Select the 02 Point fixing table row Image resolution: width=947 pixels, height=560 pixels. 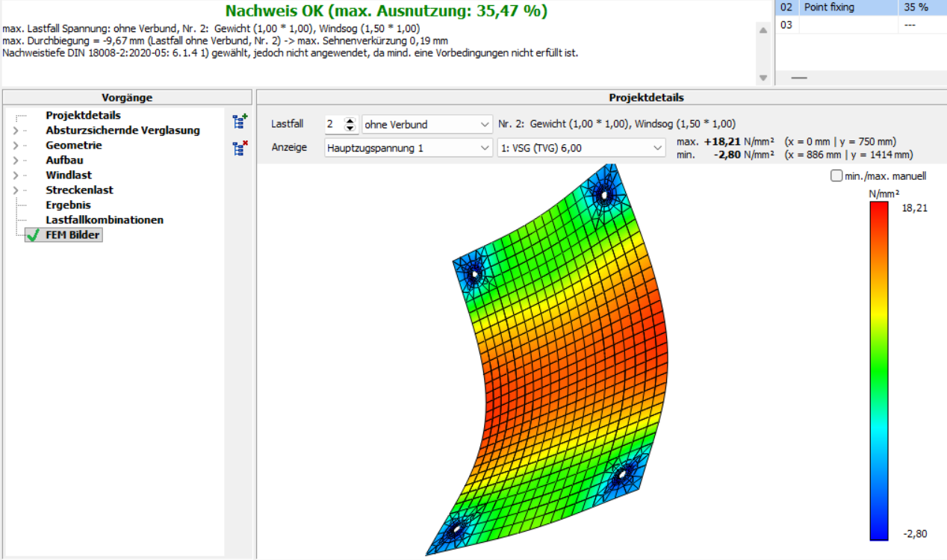click(x=861, y=7)
